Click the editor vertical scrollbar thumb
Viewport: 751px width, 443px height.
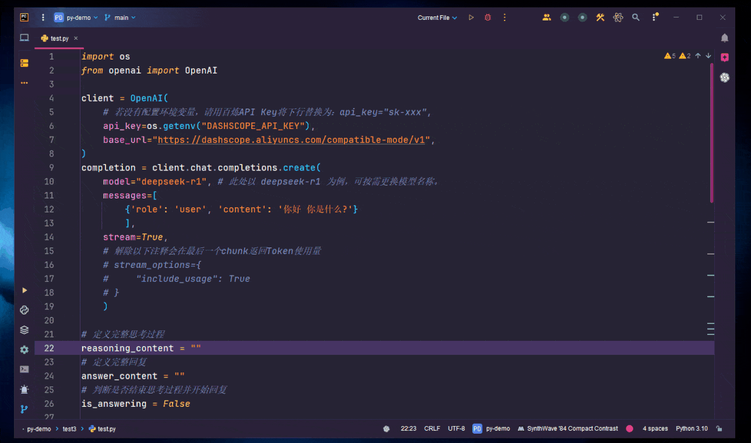coord(712,133)
